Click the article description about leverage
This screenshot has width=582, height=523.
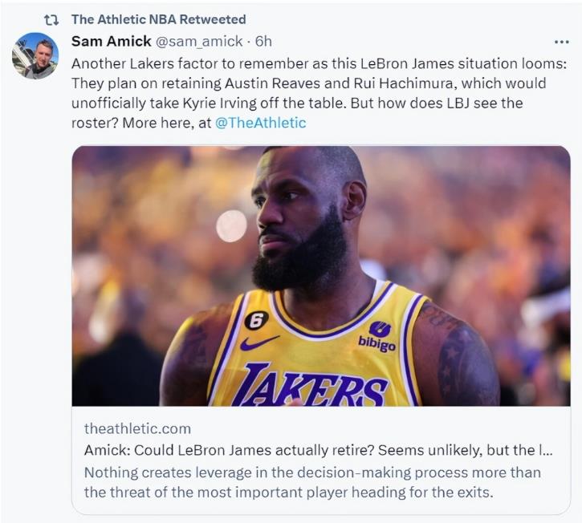(x=312, y=480)
